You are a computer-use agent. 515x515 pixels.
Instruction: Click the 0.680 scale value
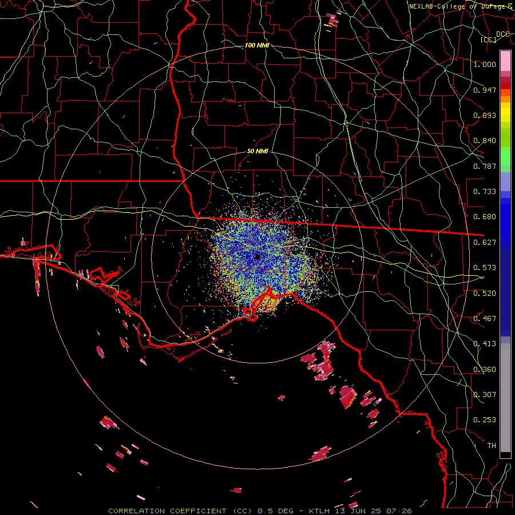click(x=485, y=217)
